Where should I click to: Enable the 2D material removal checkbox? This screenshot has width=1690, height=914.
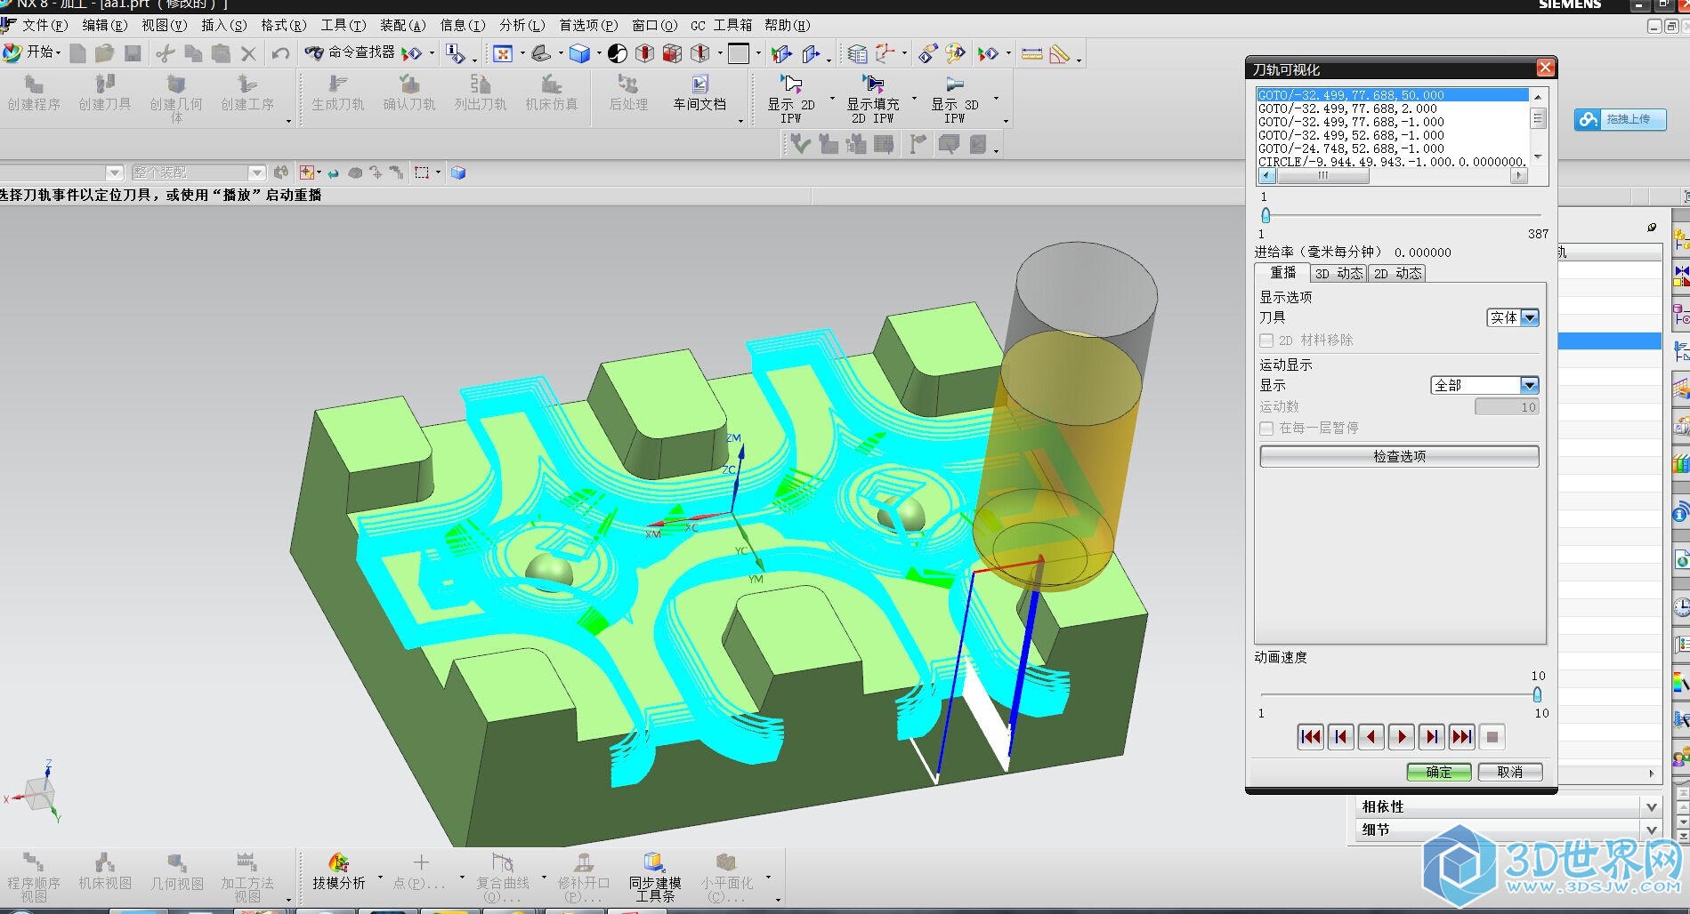(1266, 341)
